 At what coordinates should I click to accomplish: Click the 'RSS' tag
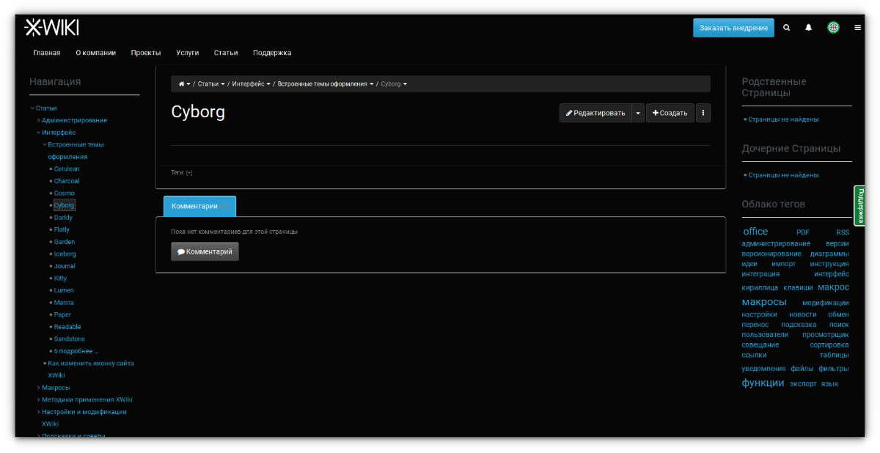pos(843,232)
